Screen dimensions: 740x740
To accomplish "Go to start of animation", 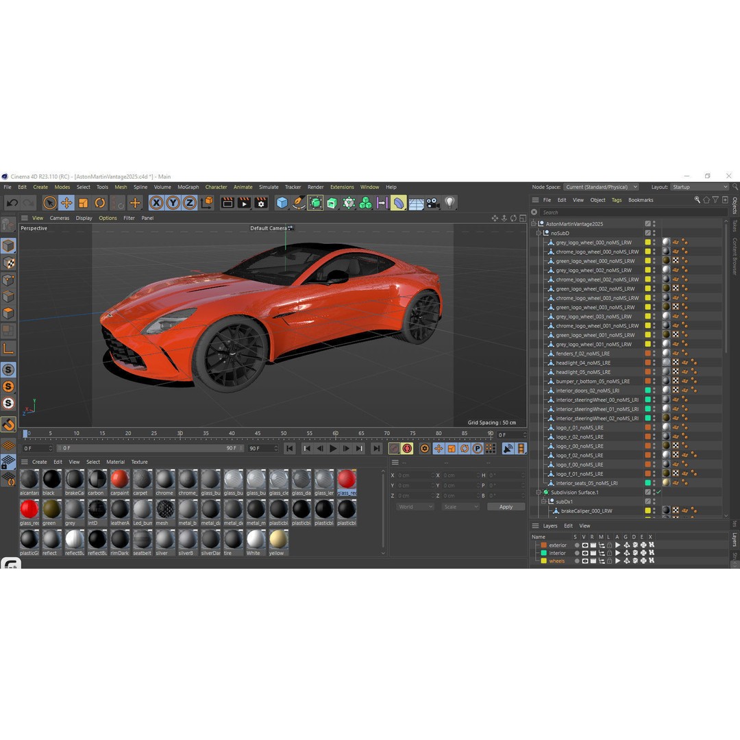I will pyautogui.click(x=290, y=448).
